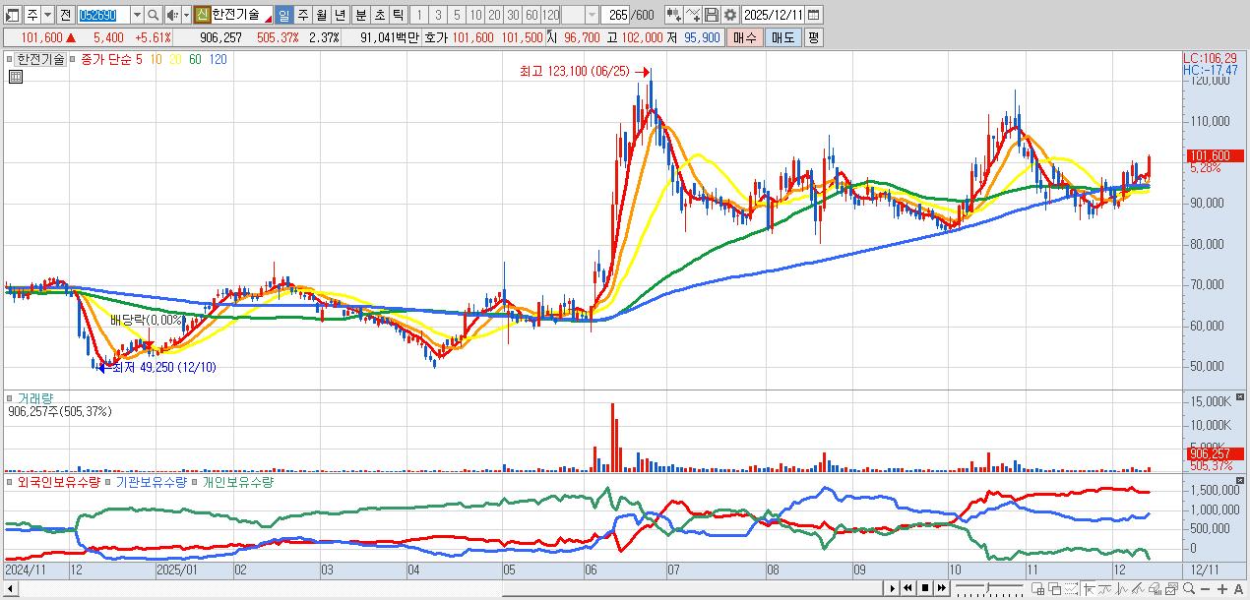
Task: Click the chart image capture icon
Action: click(1171, 588)
